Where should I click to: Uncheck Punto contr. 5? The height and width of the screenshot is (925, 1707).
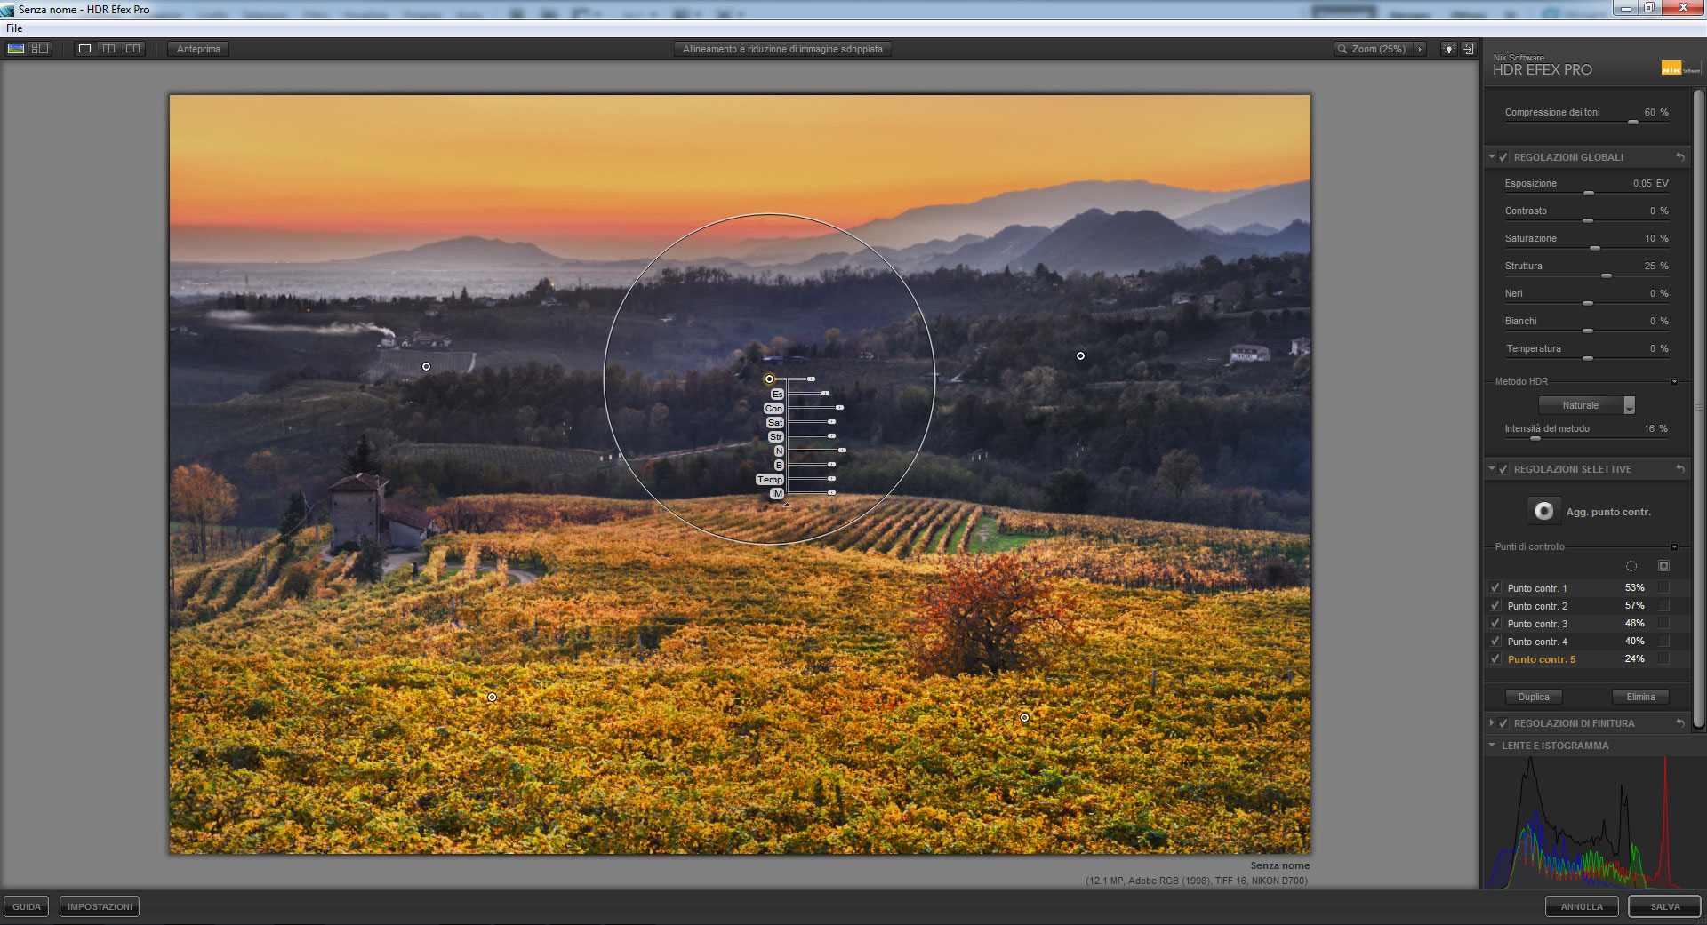1495,659
